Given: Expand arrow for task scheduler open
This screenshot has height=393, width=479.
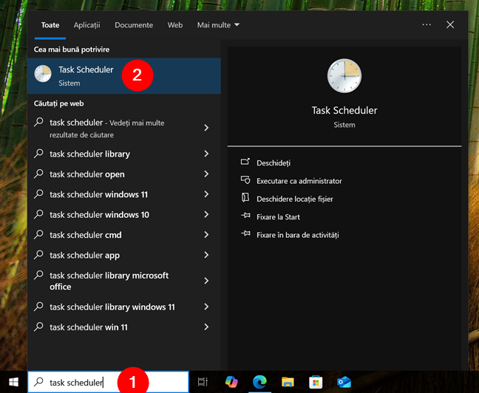Looking at the screenshot, I should pyautogui.click(x=206, y=174).
